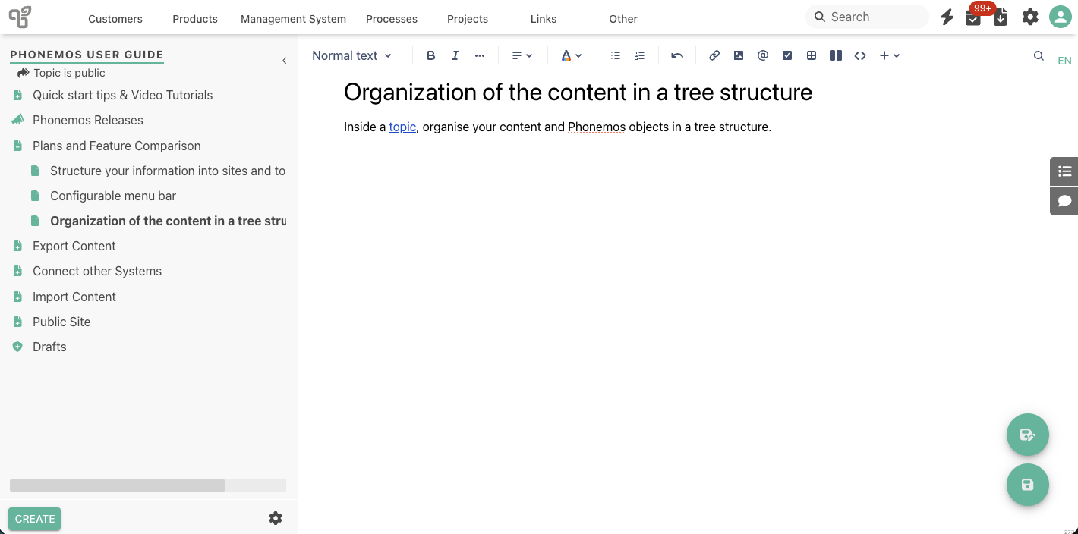Collapse the Plans and Feature Comparison node
Viewport: 1078px width, 534px height.
17,146
